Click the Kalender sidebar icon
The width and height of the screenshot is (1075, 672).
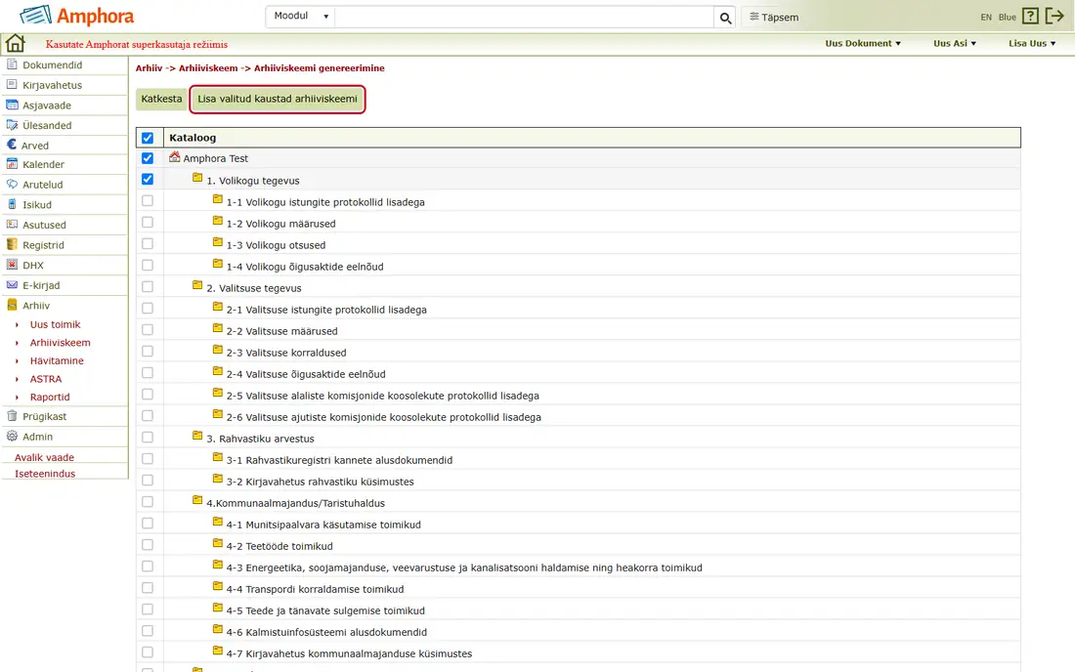point(12,164)
